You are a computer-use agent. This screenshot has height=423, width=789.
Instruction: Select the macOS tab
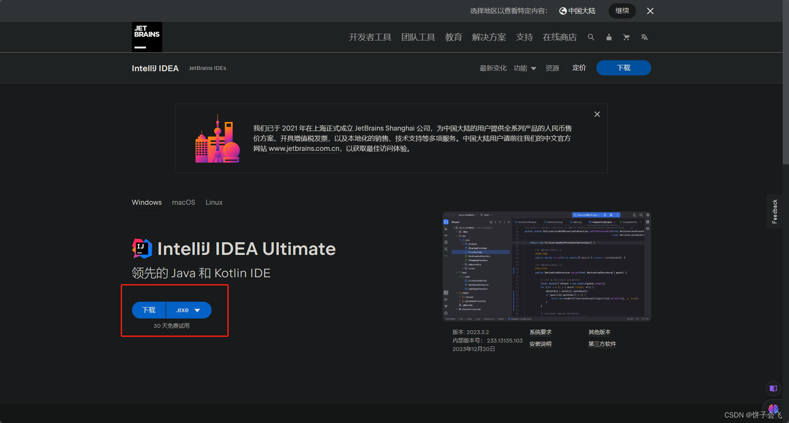pos(183,202)
